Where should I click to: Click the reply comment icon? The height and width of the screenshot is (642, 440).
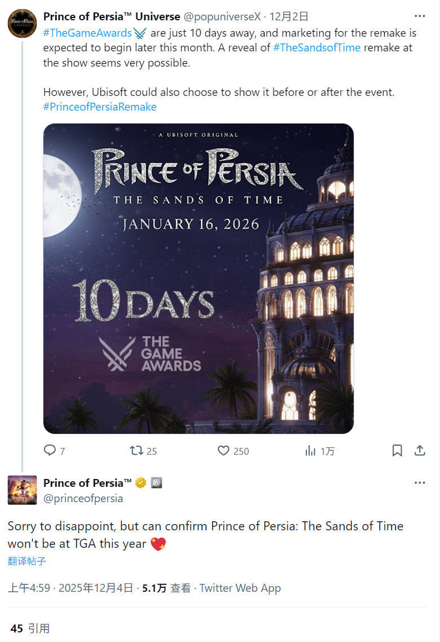50,450
